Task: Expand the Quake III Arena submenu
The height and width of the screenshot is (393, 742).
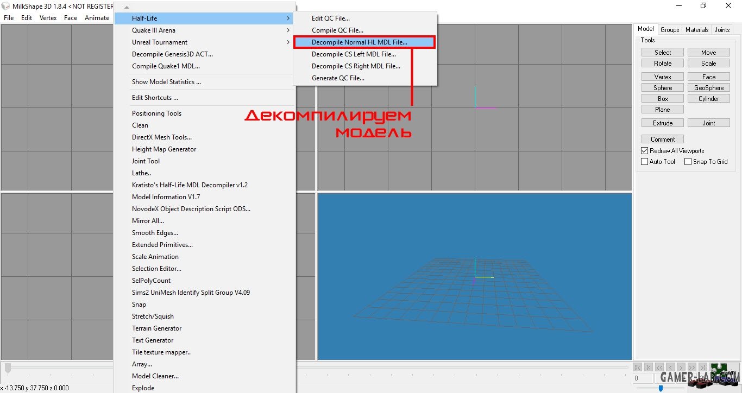Action: click(205, 30)
